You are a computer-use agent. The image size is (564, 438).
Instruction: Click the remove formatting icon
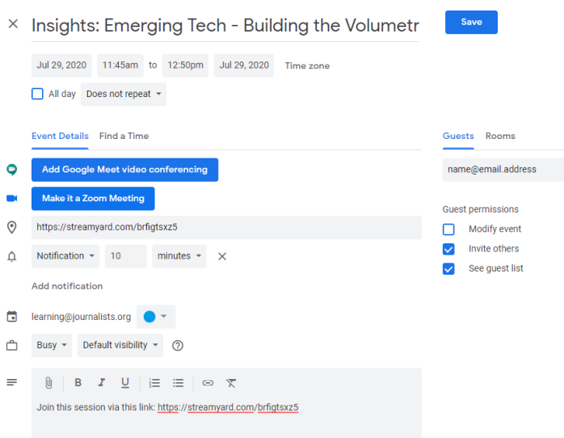tap(231, 383)
